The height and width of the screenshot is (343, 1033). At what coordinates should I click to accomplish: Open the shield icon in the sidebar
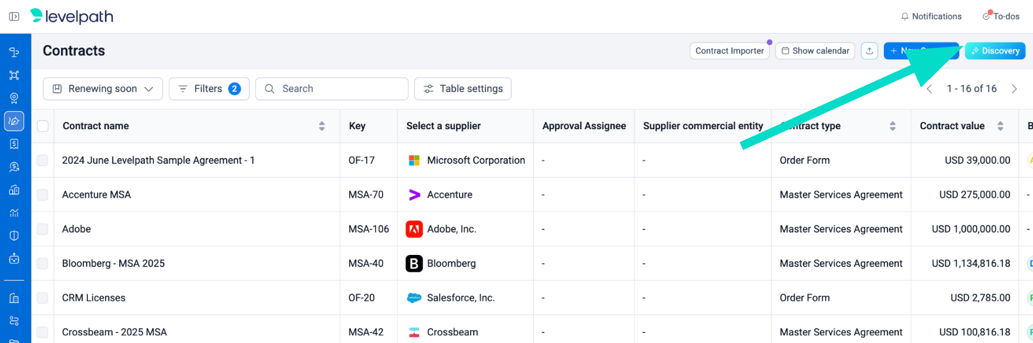click(x=14, y=236)
